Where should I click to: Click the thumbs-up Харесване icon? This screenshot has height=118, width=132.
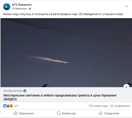click(x=15, y=113)
